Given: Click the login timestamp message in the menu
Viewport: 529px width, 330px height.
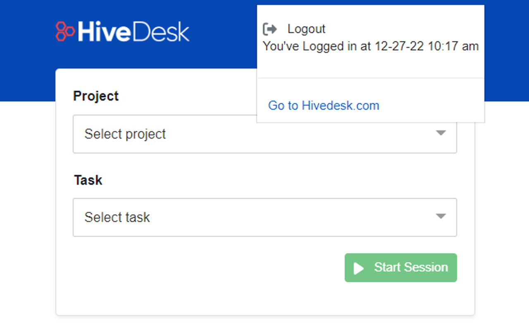Looking at the screenshot, I should (371, 46).
